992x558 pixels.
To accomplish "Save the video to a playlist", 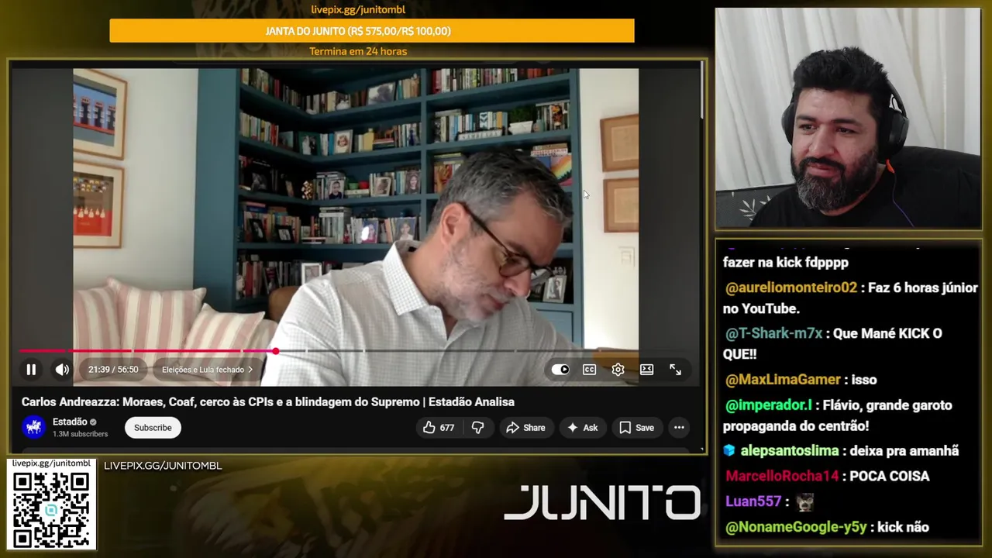I will (636, 428).
